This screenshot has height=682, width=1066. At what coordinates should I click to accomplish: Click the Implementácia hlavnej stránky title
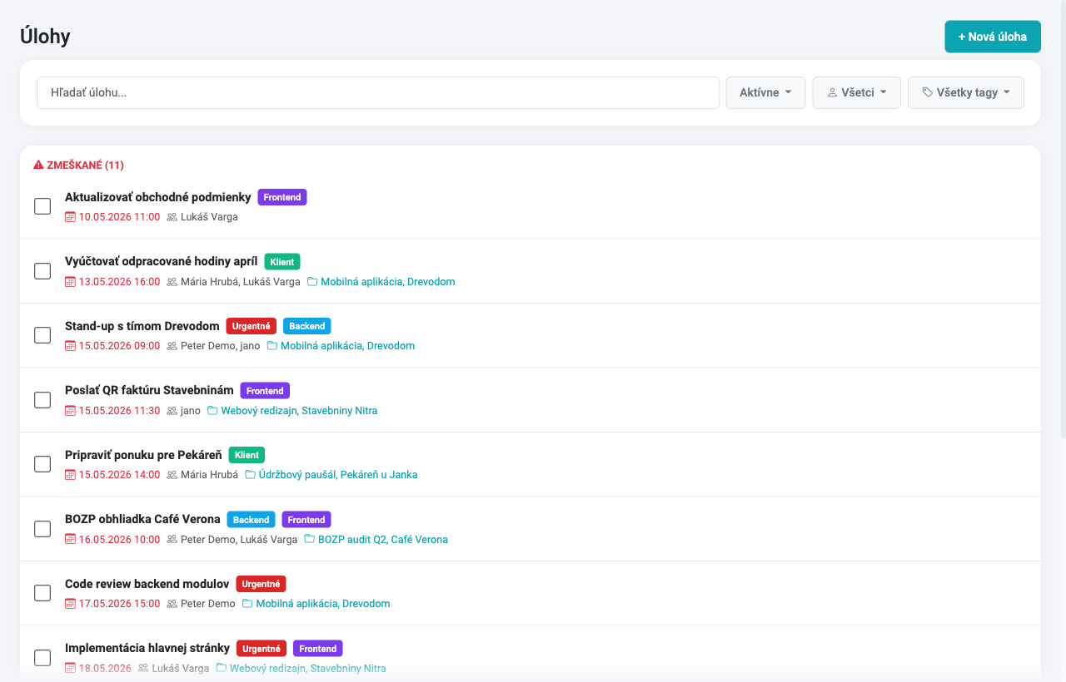147,649
